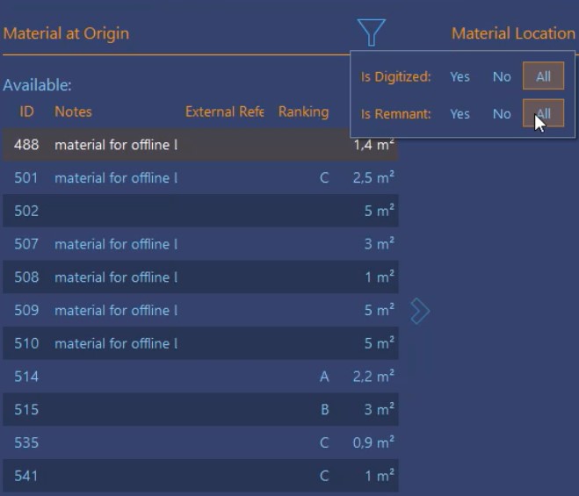Viewport: 579px width, 496px height.
Task: Sort by the Ranking column header
Action: point(303,111)
